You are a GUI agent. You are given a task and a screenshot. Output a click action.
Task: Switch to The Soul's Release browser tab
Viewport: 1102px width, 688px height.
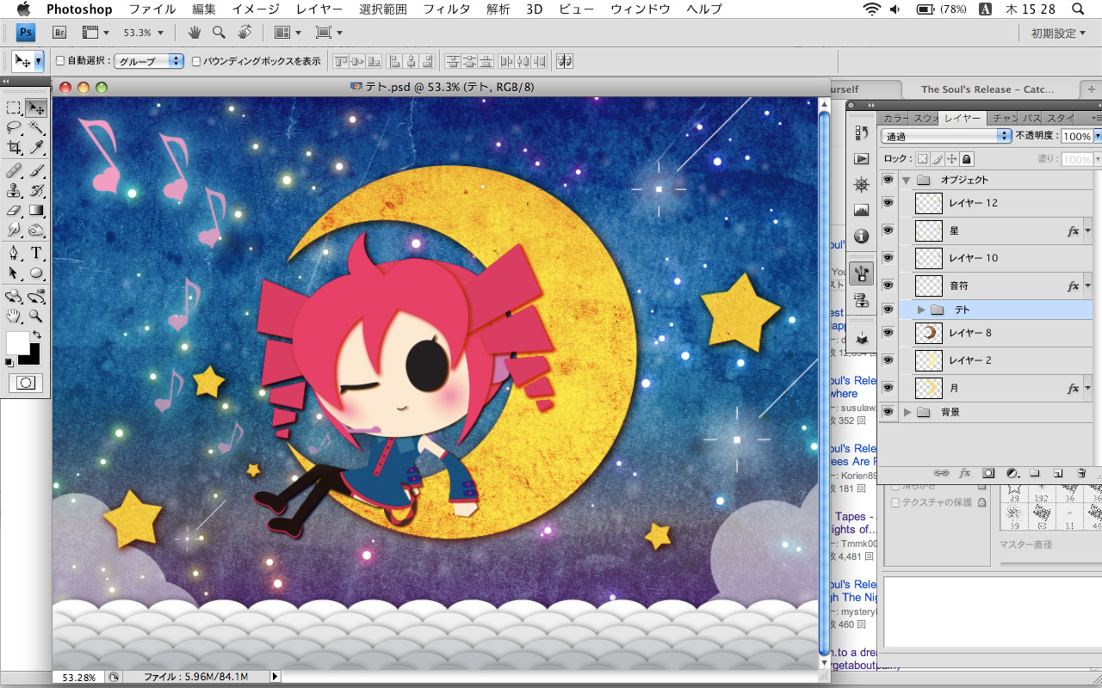coord(987,89)
